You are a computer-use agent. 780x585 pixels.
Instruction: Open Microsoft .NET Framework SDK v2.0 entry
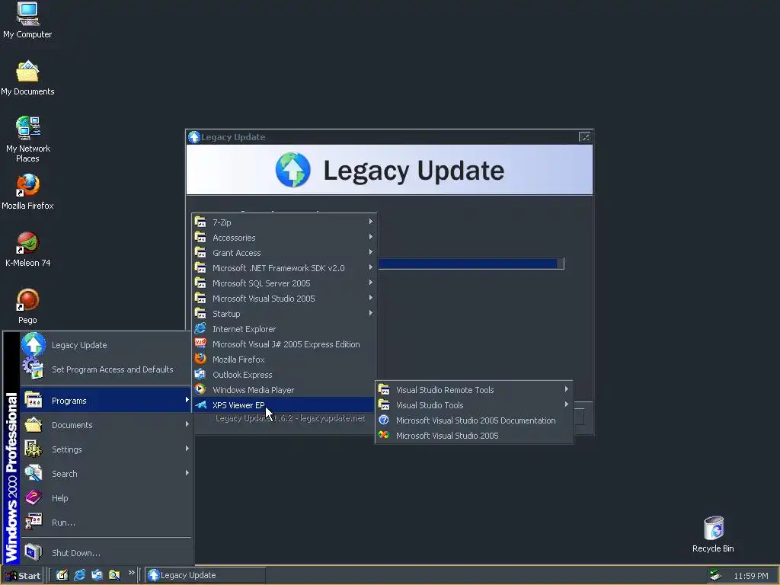tap(284, 267)
